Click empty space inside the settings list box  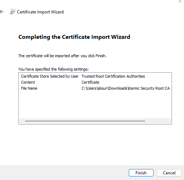[x=95, y=105]
